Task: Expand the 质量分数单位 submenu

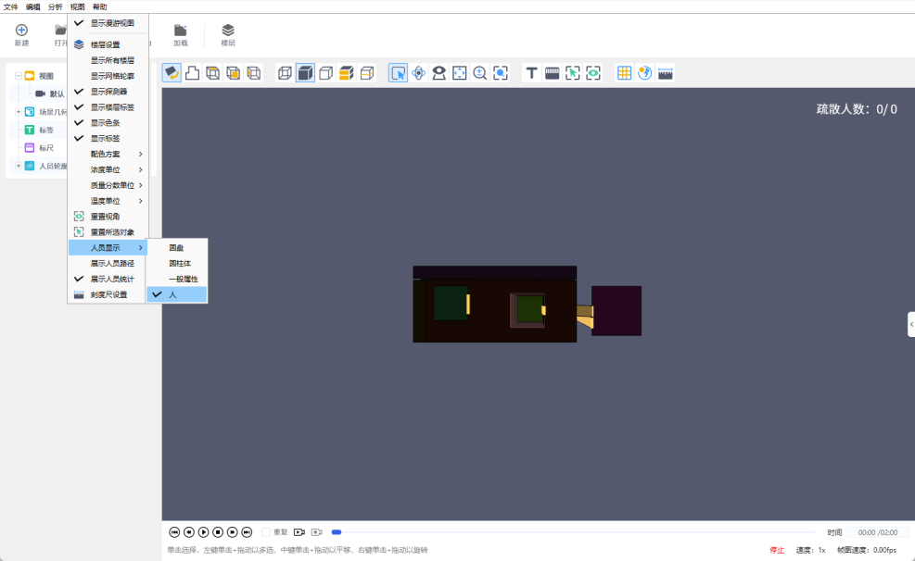Action: [108, 185]
